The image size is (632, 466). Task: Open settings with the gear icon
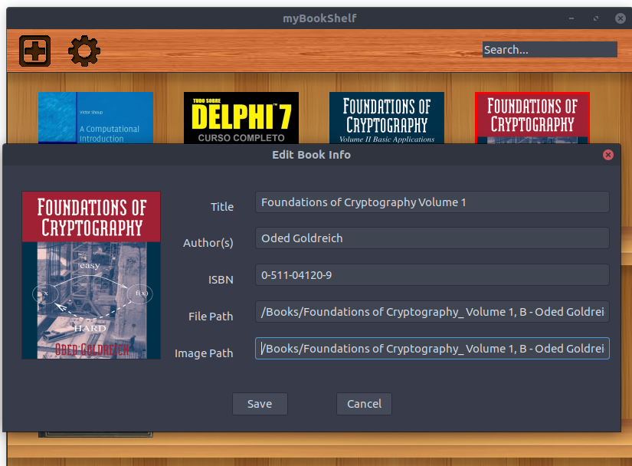[84, 51]
